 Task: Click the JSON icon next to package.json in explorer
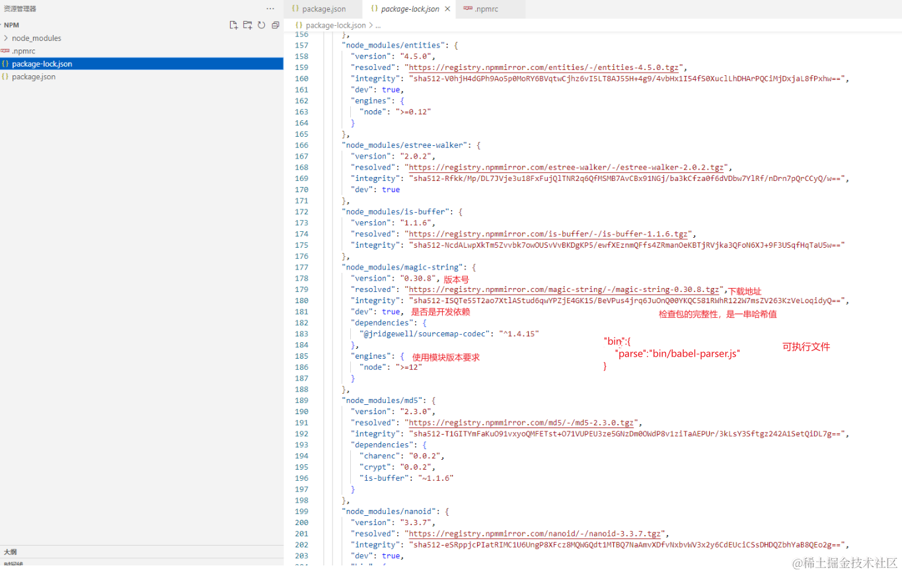click(7, 77)
